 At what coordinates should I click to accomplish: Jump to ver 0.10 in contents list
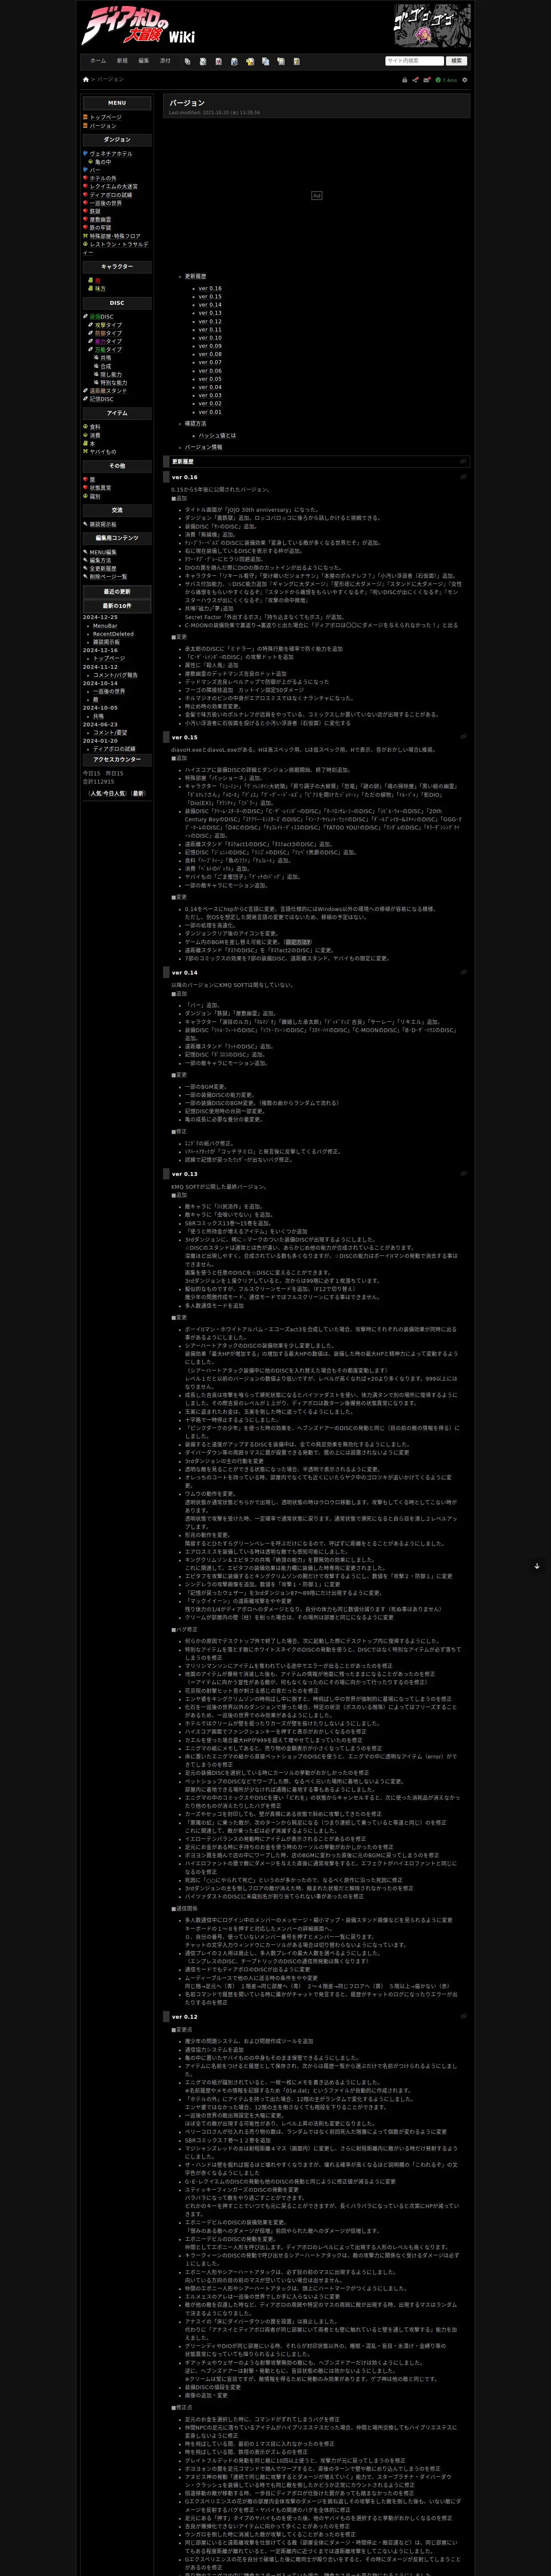[x=210, y=338]
